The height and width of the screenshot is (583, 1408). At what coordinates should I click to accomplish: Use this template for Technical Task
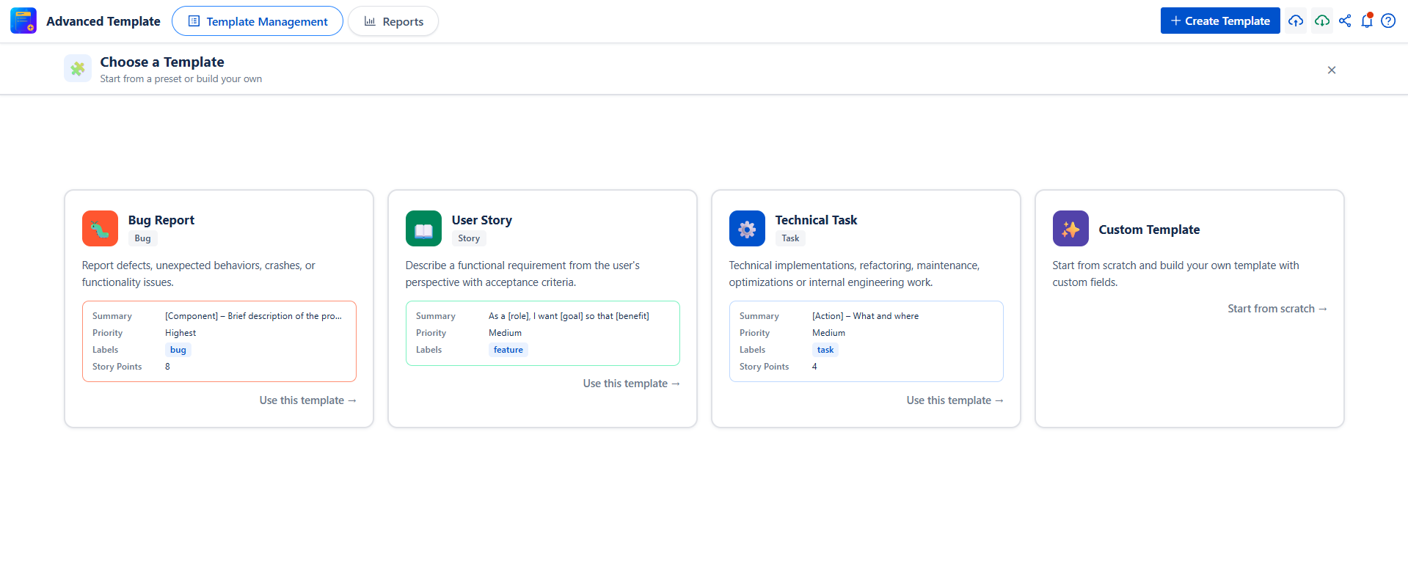point(955,400)
